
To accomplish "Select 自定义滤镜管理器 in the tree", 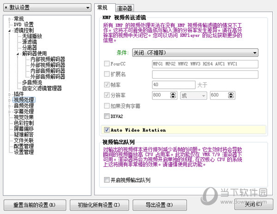I will point(42,88).
